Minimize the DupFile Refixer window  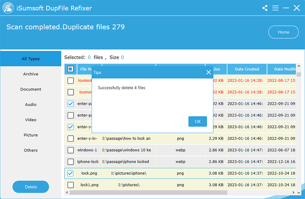(286, 8)
